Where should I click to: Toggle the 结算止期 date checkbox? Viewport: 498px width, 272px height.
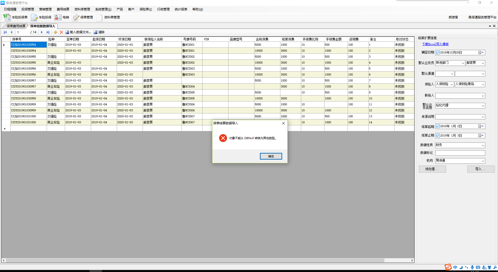click(438, 136)
